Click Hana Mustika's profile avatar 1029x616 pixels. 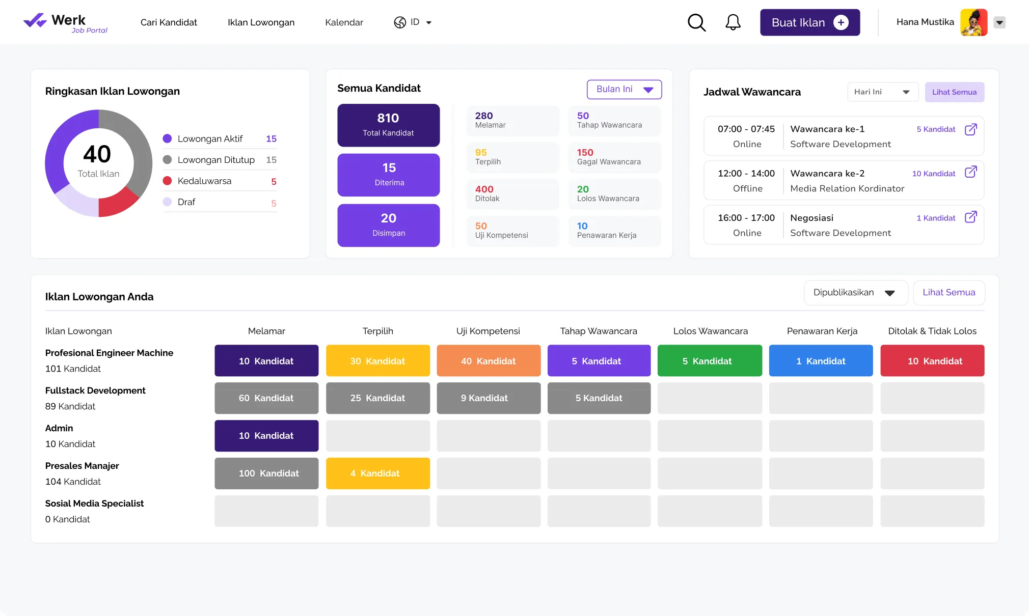click(973, 22)
